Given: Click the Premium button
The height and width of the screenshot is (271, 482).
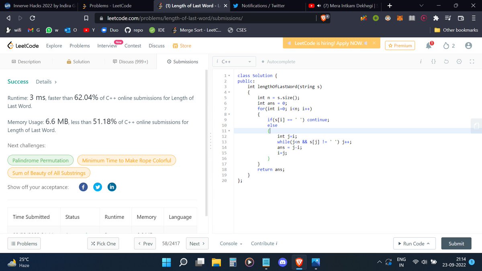Looking at the screenshot, I should click(400, 46).
